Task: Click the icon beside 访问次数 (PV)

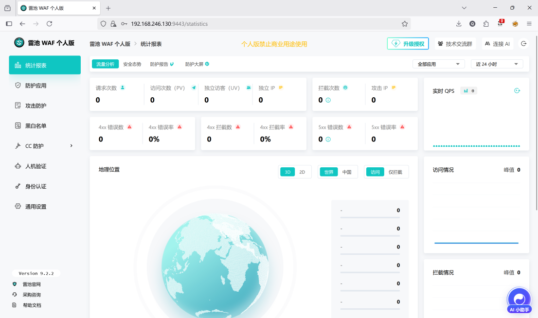Action: coord(194,88)
